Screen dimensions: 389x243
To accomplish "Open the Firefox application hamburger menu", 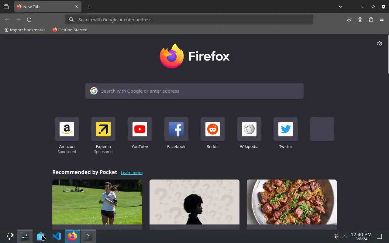I will (382, 19).
